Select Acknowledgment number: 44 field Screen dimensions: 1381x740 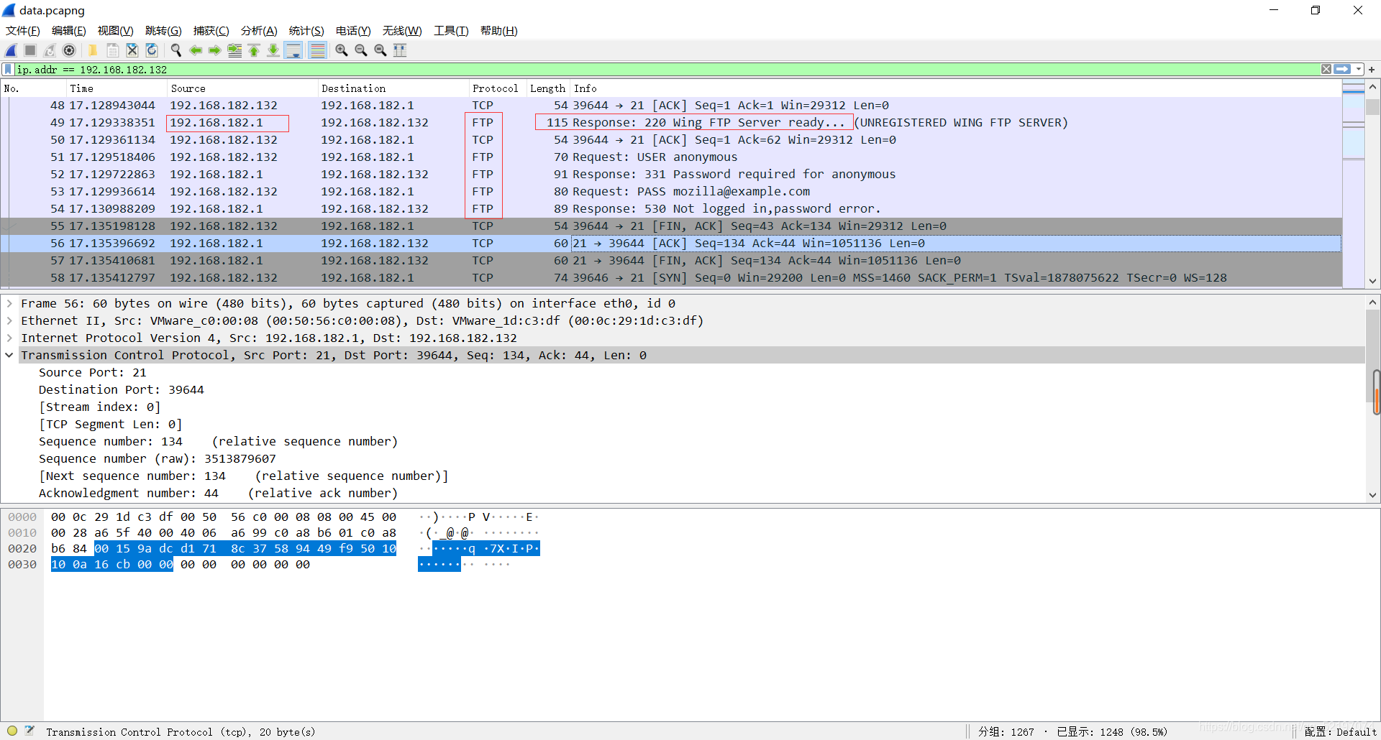(218, 493)
